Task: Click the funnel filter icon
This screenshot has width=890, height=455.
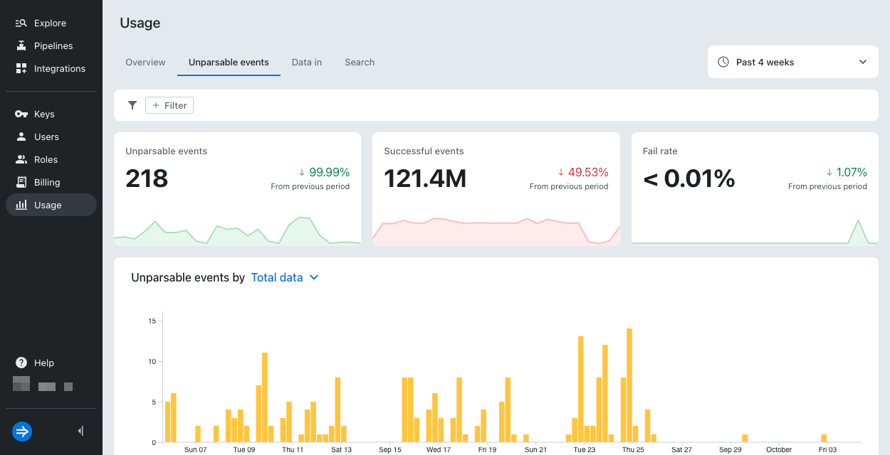Action: (x=132, y=105)
